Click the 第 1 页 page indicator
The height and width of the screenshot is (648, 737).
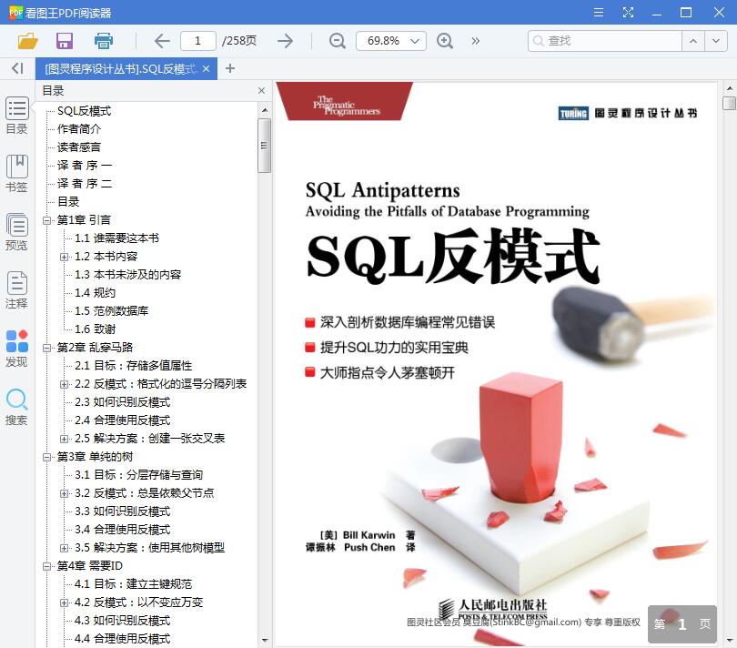click(682, 624)
